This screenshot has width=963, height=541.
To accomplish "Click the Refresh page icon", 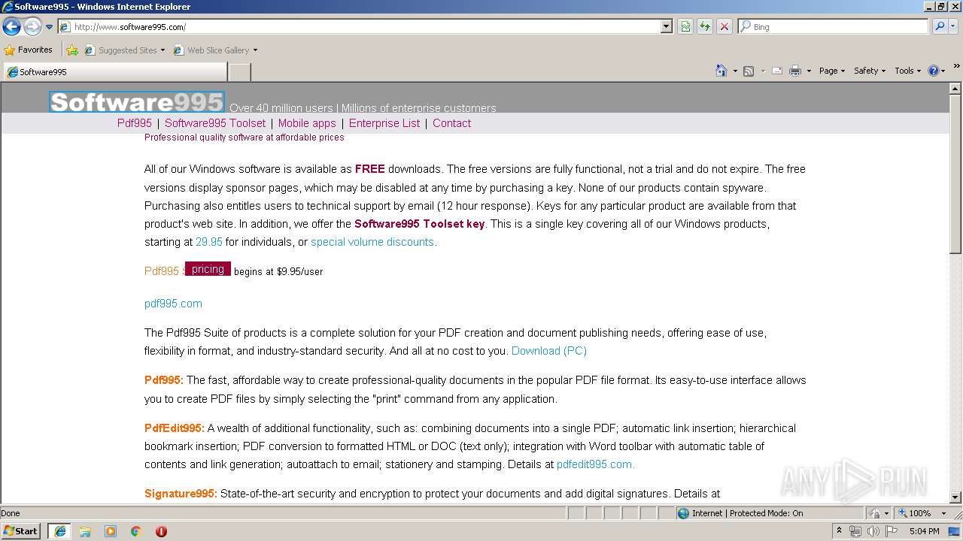I will coord(705,26).
